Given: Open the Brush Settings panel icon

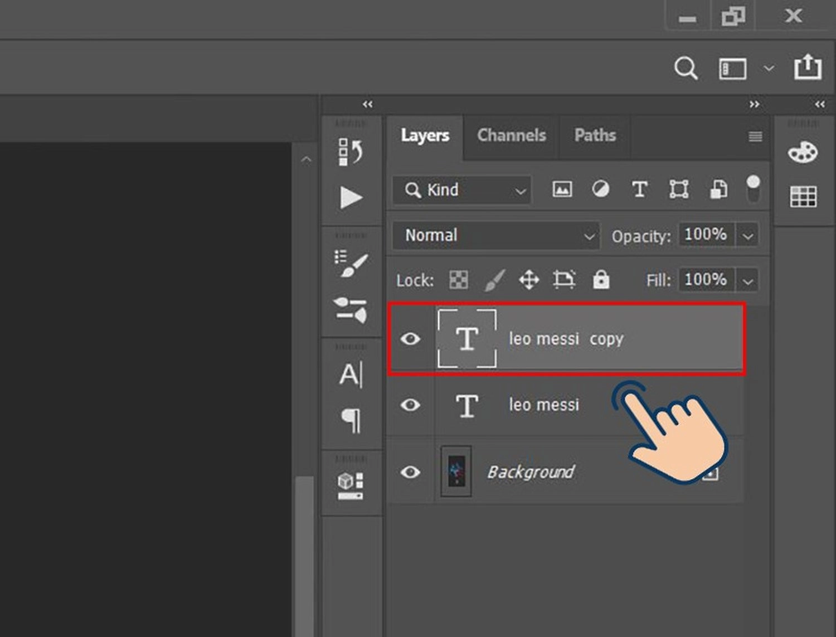Looking at the screenshot, I should (x=351, y=263).
